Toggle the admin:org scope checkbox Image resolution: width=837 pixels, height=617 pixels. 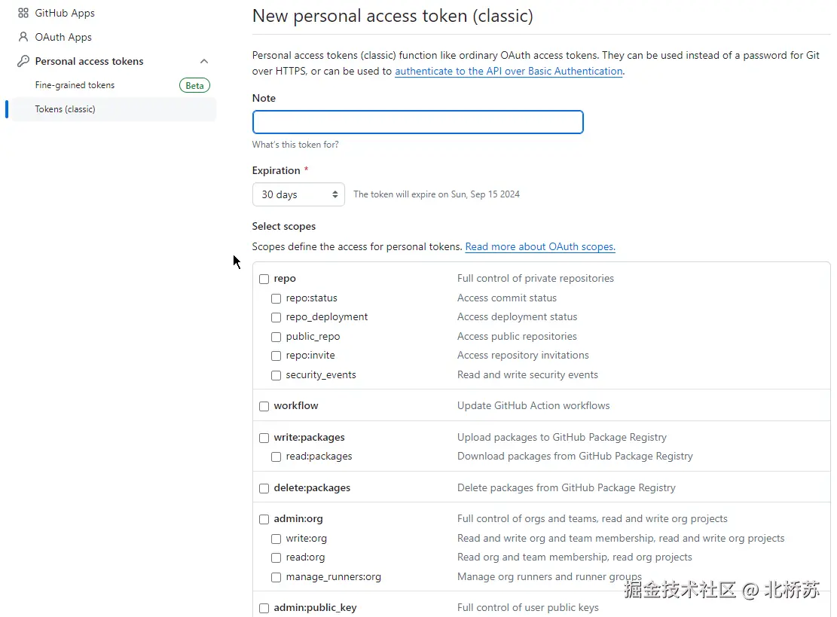(x=264, y=519)
